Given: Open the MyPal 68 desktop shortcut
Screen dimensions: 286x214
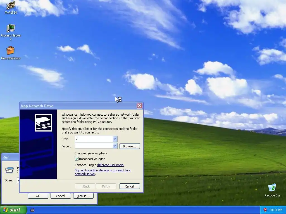Looking at the screenshot, I should point(11,7).
